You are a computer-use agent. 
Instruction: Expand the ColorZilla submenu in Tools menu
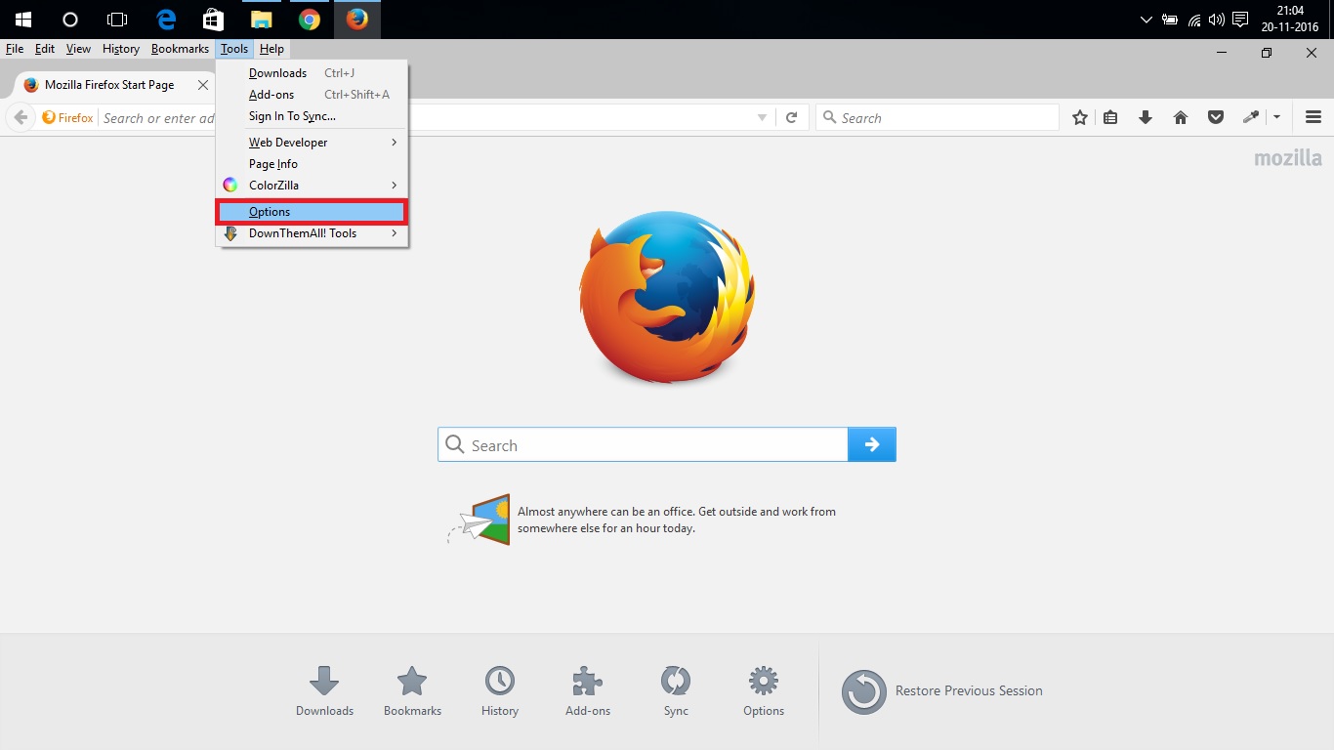click(x=313, y=186)
